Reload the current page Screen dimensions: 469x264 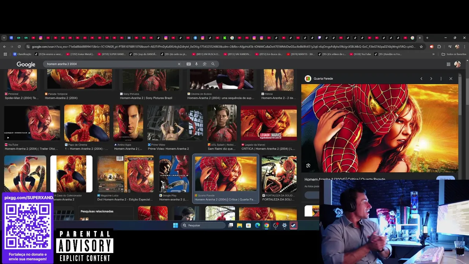coord(19,47)
